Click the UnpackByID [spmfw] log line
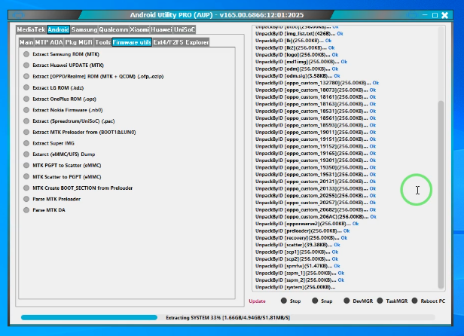This screenshot has width=464, height=336. 298,266
